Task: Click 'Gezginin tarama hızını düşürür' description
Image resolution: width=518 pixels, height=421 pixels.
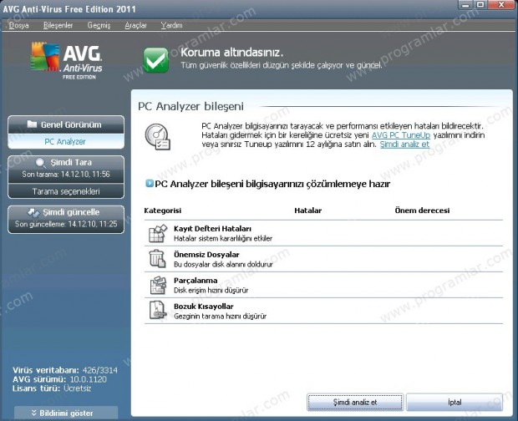Action: pos(220,316)
